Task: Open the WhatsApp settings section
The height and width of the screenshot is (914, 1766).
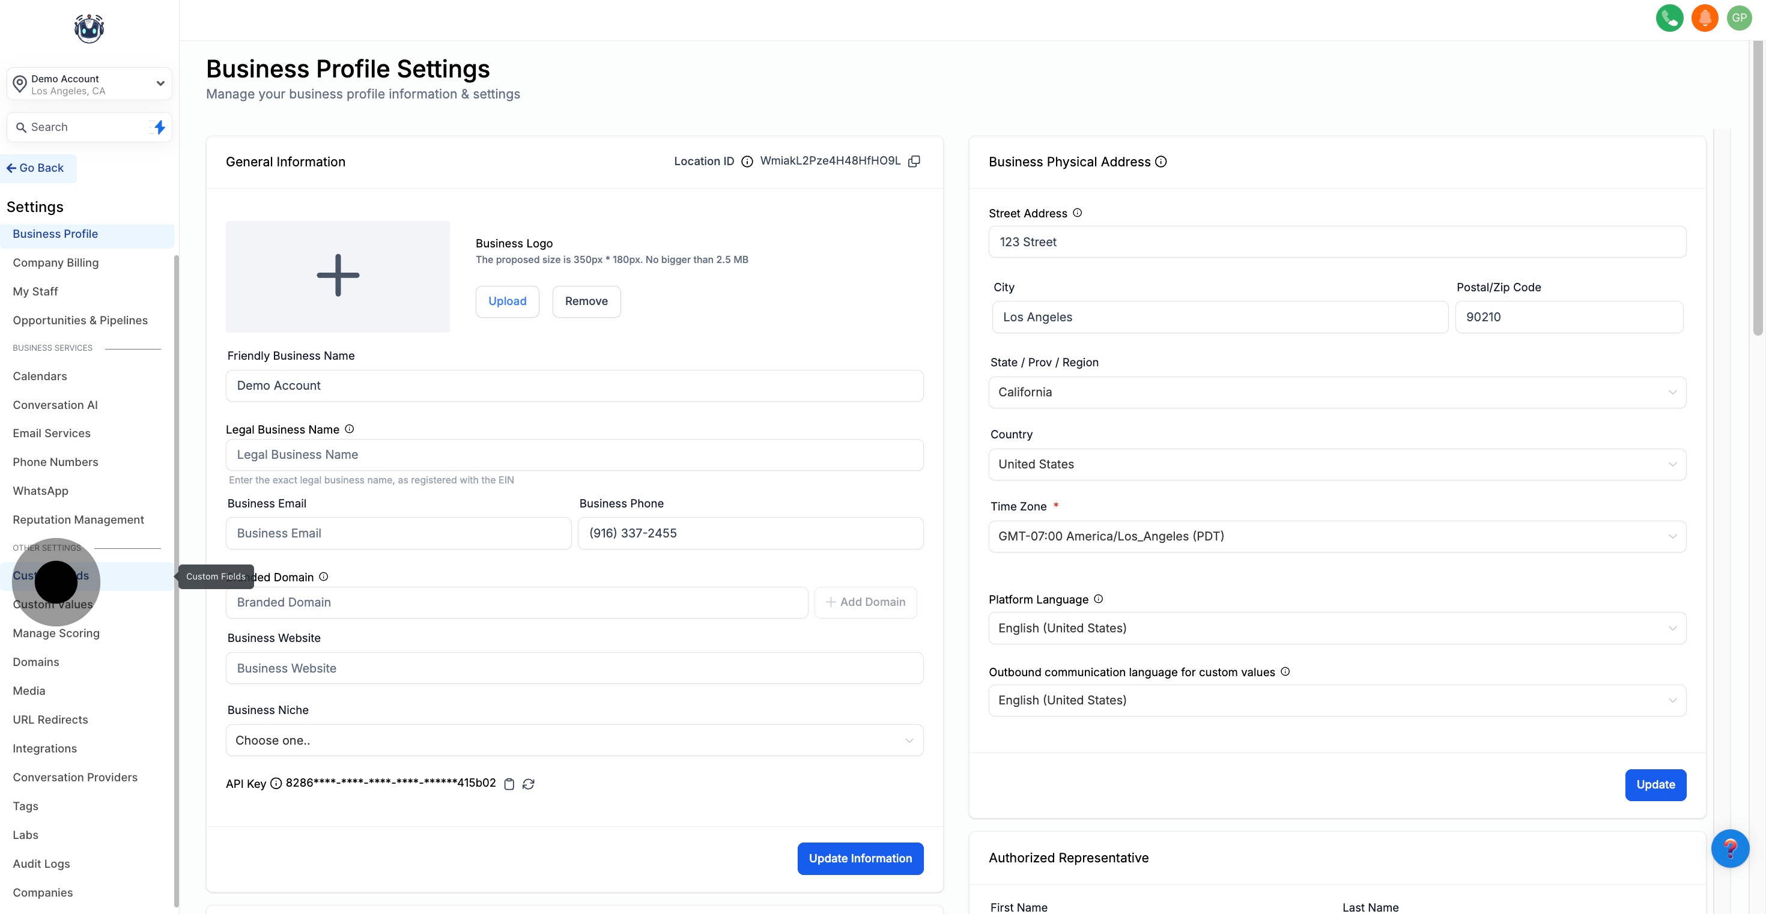Action: 40,491
